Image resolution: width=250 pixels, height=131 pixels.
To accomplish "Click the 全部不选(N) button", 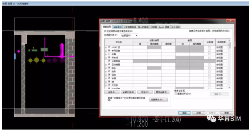I will pos(129,92).
